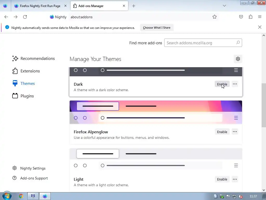
Task: Enable the Dark theme
Action: 222,84
